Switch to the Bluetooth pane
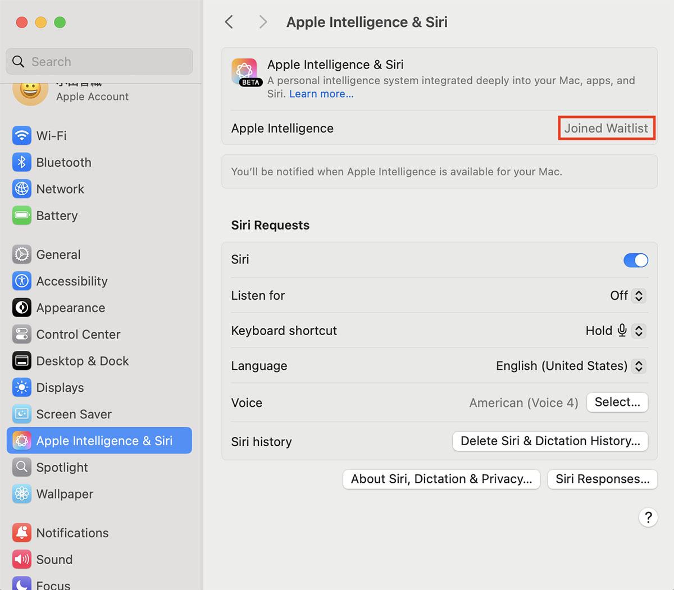The width and height of the screenshot is (674, 590). click(x=99, y=162)
